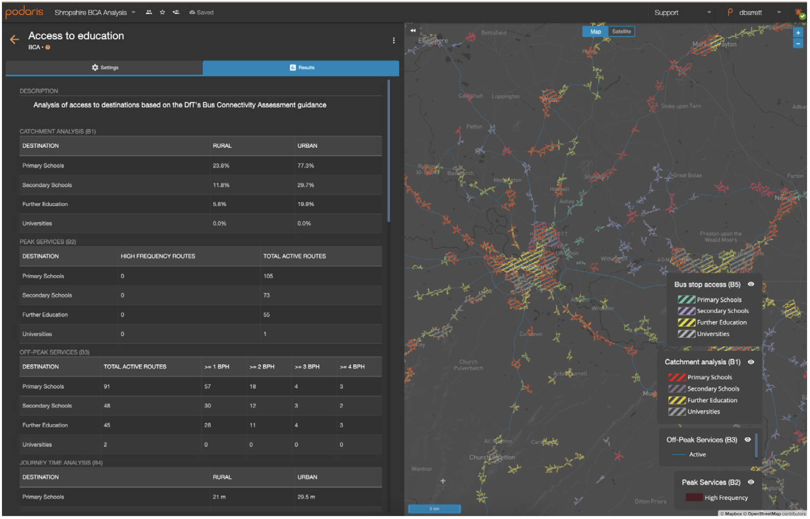Toggle Catchment analysis (B1) layer visibility

click(751, 362)
